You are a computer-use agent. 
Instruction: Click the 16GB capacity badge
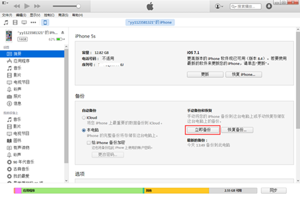click(x=23, y=39)
